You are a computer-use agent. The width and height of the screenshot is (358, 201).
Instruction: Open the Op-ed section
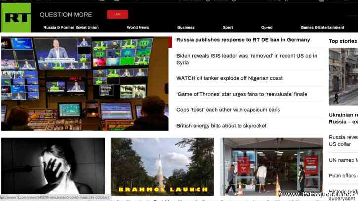pos(267,28)
